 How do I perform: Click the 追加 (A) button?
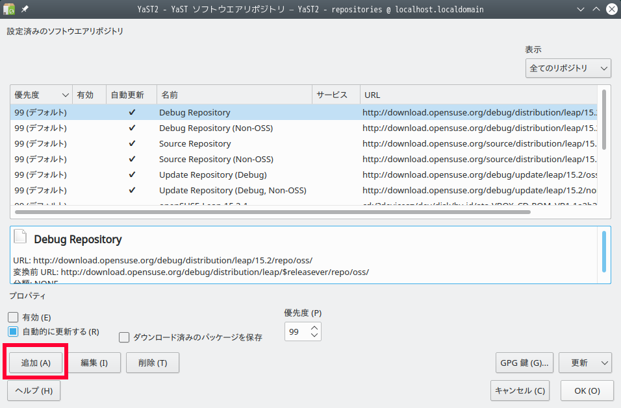pyautogui.click(x=36, y=363)
